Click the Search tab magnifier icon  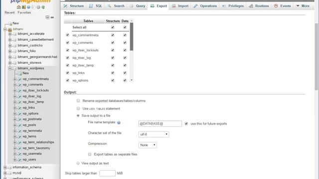(x=110, y=6)
